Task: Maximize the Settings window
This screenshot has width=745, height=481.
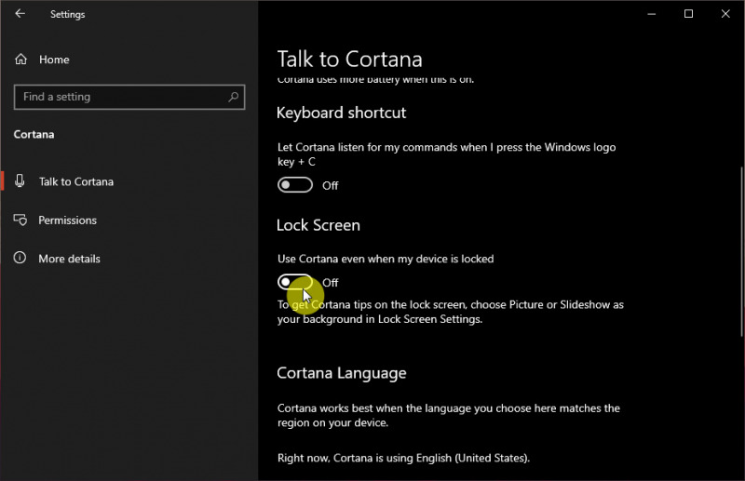Action: pyautogui.click(x=688, y=14)
